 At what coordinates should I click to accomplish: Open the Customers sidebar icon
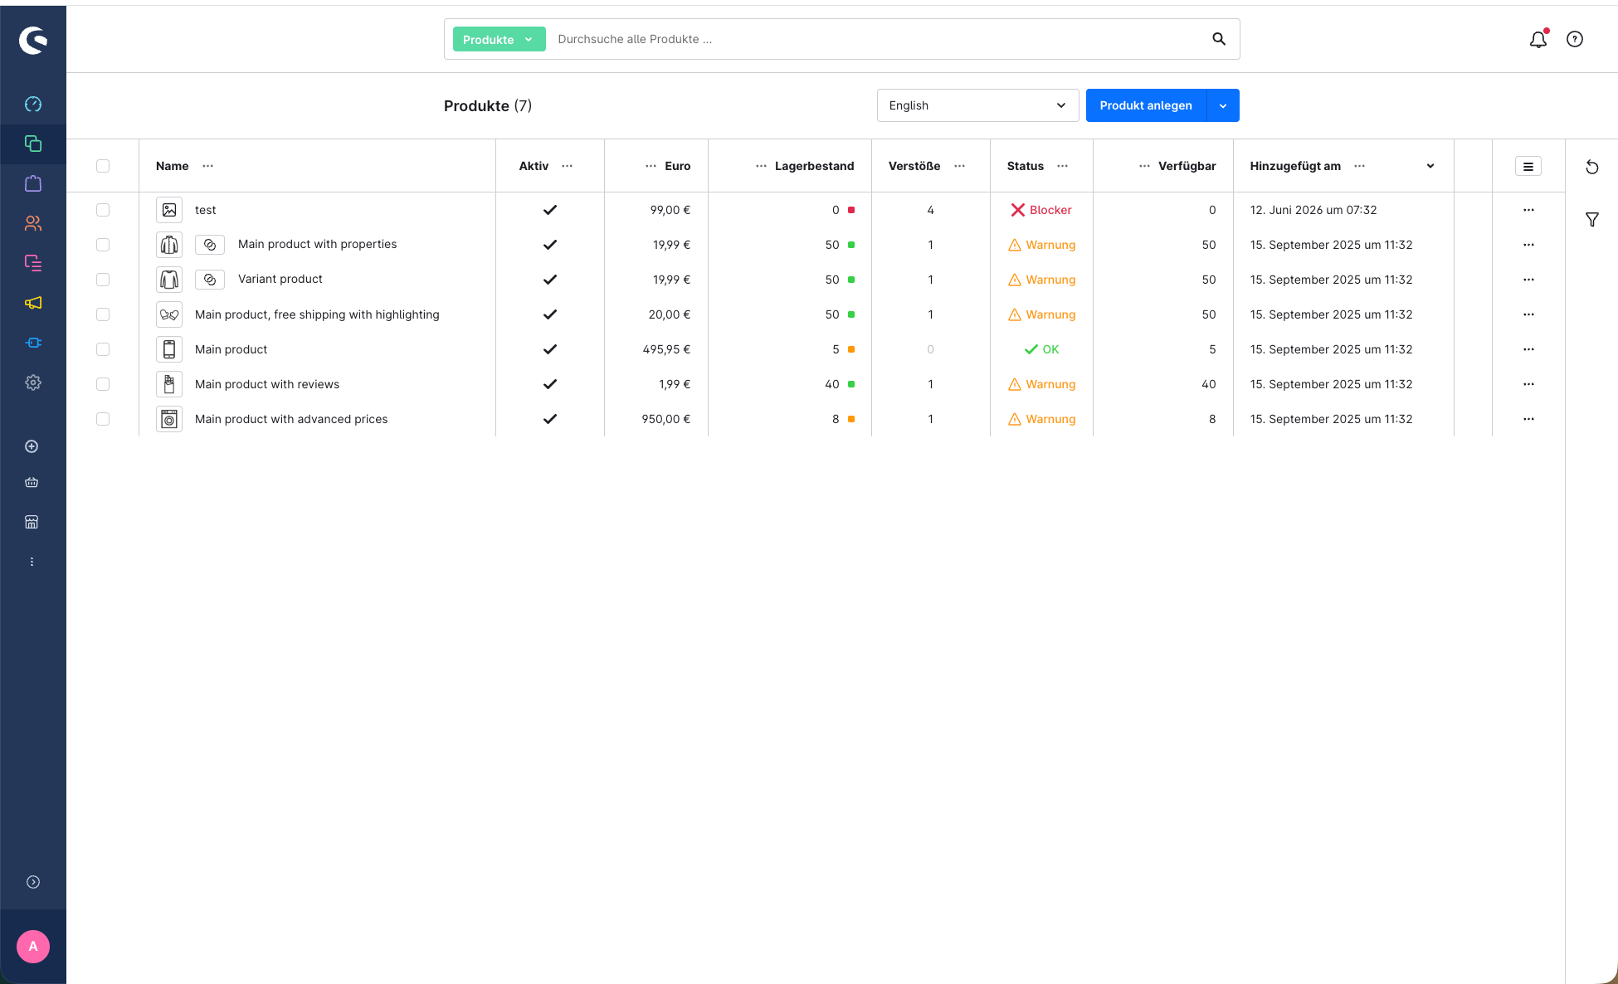[x=33, y=223]
